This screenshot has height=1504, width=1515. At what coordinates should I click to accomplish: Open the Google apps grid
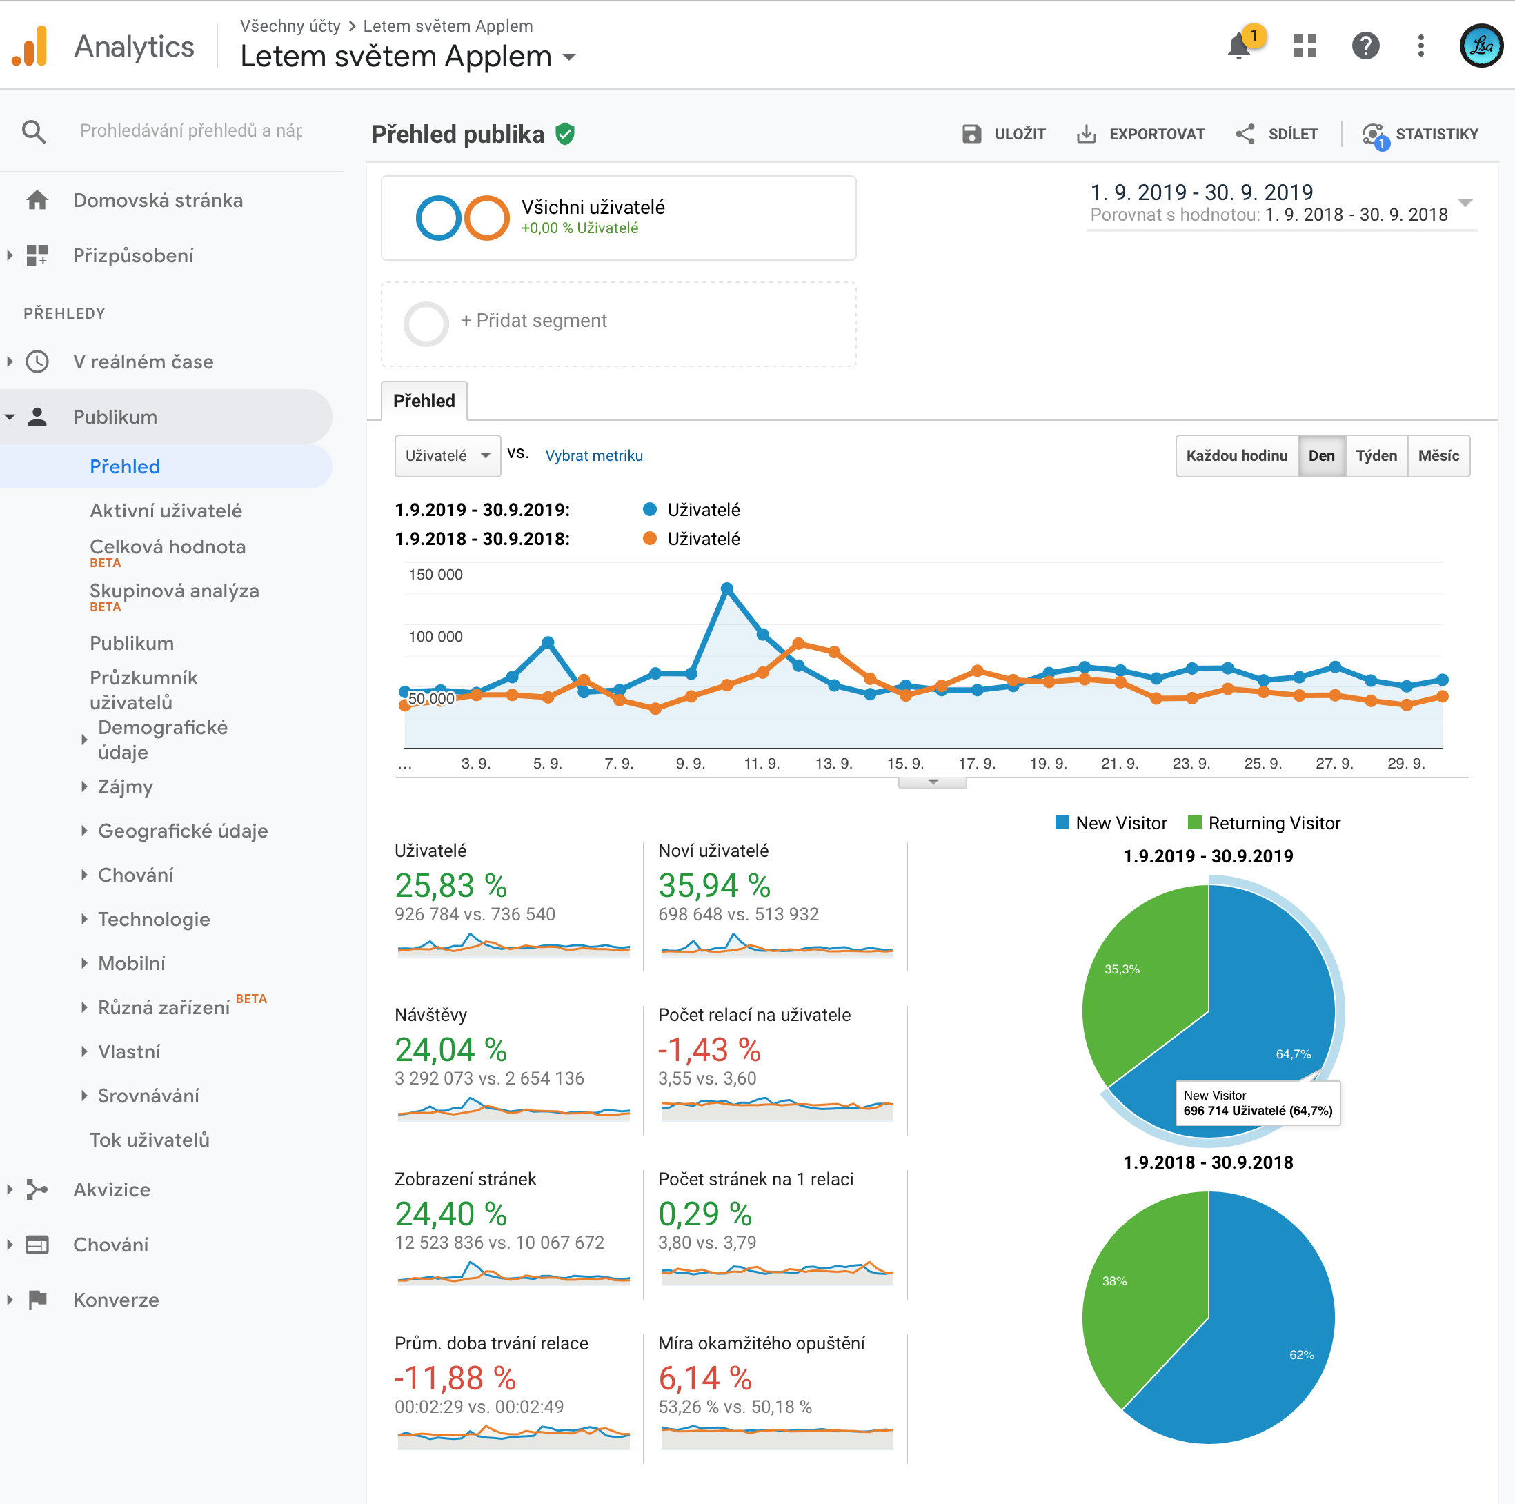coord(1305,46)
